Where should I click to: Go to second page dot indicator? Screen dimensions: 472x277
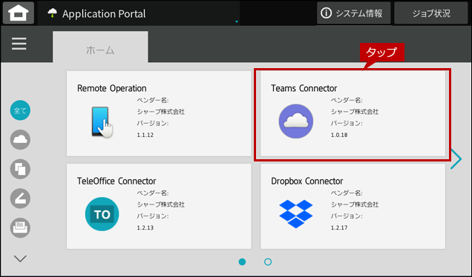tap(268, 262)
